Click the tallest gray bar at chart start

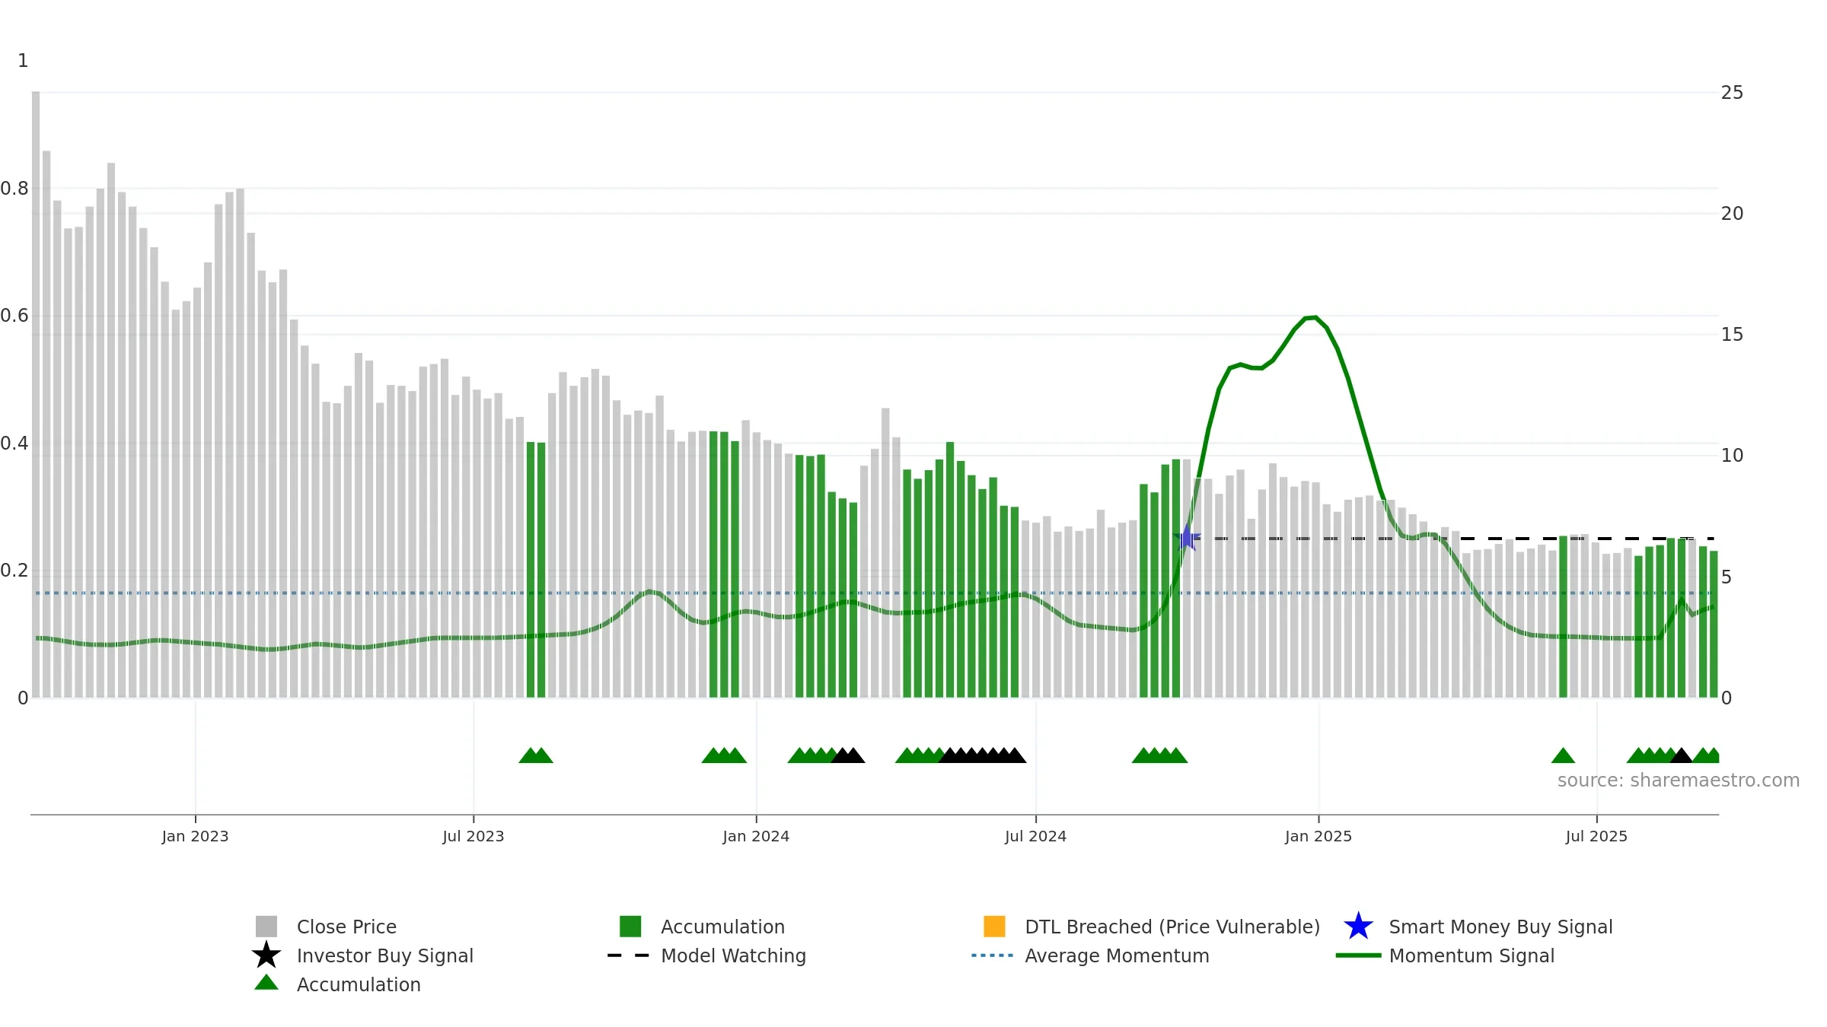pos(36,394)
